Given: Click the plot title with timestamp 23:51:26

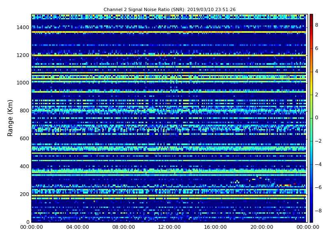Looking at the screenshot, I should (169, 9).
